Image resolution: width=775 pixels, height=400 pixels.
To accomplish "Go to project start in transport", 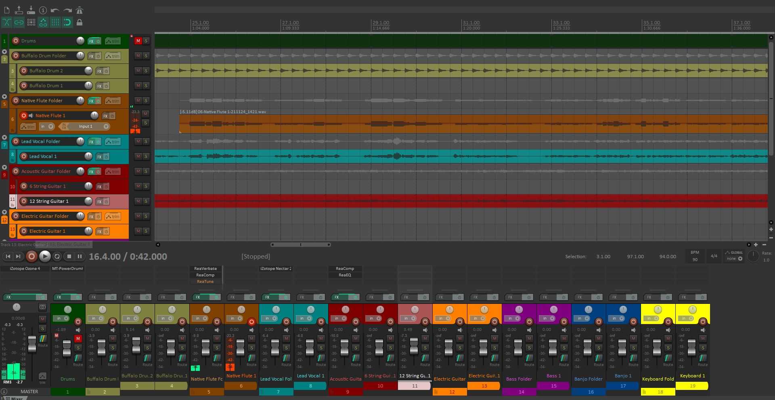I will coord(8,256).
